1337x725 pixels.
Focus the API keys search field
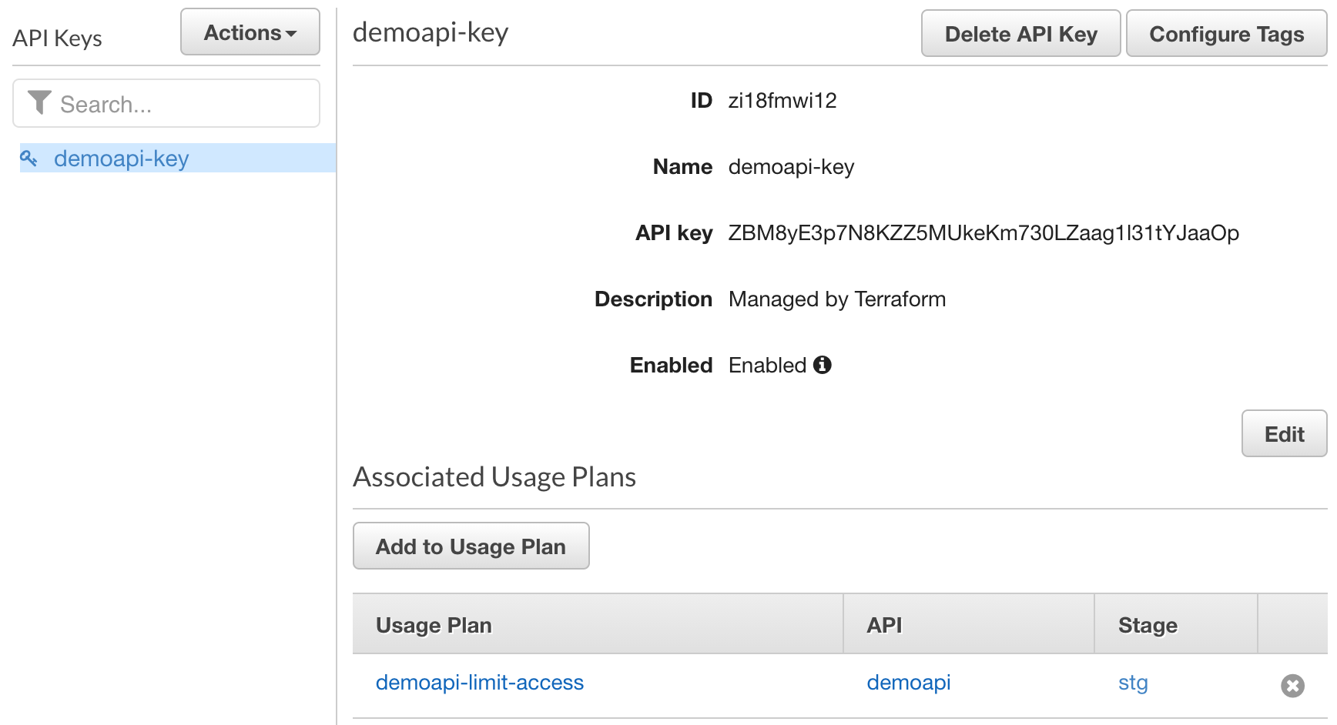185,104
